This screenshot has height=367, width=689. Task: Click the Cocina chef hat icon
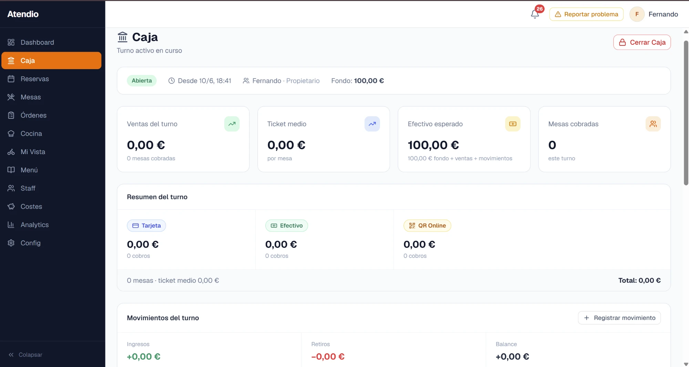[x=11, y=133]
